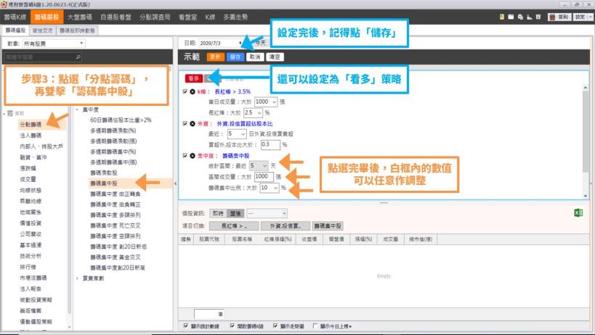The height and width of the screenshot is (335, 595).
Task: Toggle the 集中度 籌碼集中股 condition checkbox
Action: tap(185, 156)
